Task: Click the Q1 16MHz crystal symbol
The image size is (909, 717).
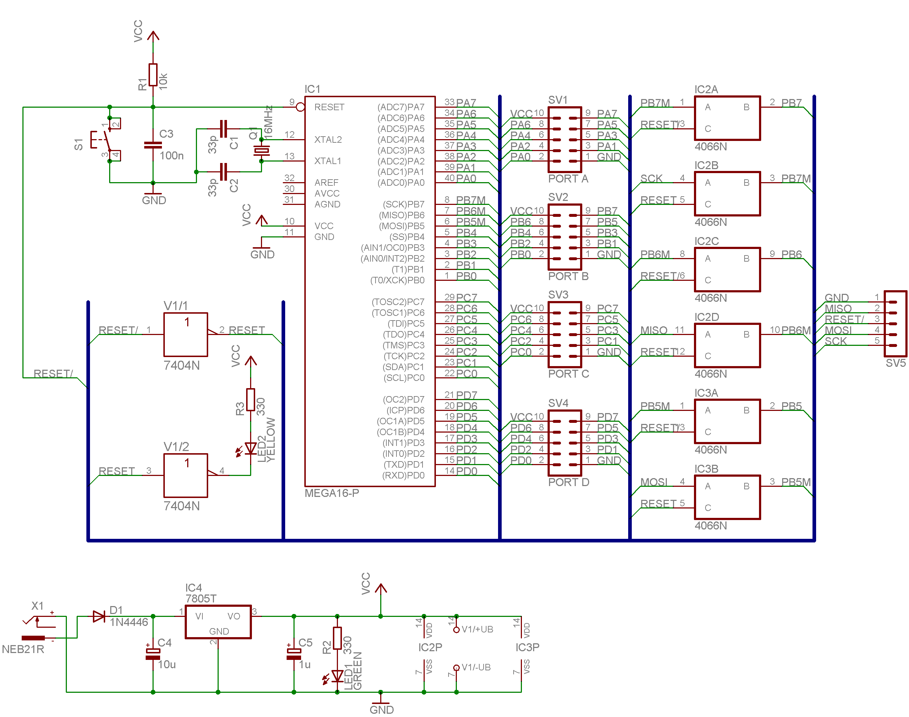Action: (x=261, y=150)
